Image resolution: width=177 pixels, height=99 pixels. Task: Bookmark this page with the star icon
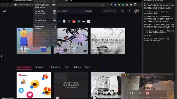[x=103, y=5]
